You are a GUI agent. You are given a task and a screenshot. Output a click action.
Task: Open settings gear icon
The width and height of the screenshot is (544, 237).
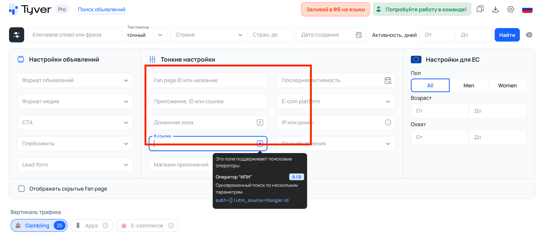tap(511, 9)
